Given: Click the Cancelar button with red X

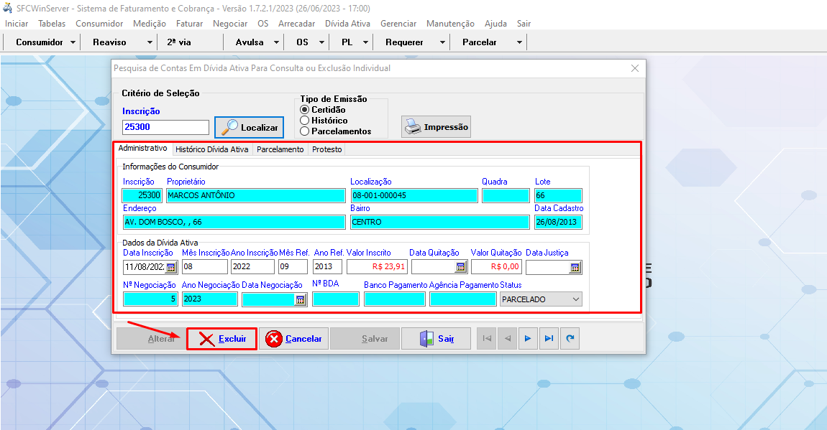Looking at the screenshot, I should 293,339.
